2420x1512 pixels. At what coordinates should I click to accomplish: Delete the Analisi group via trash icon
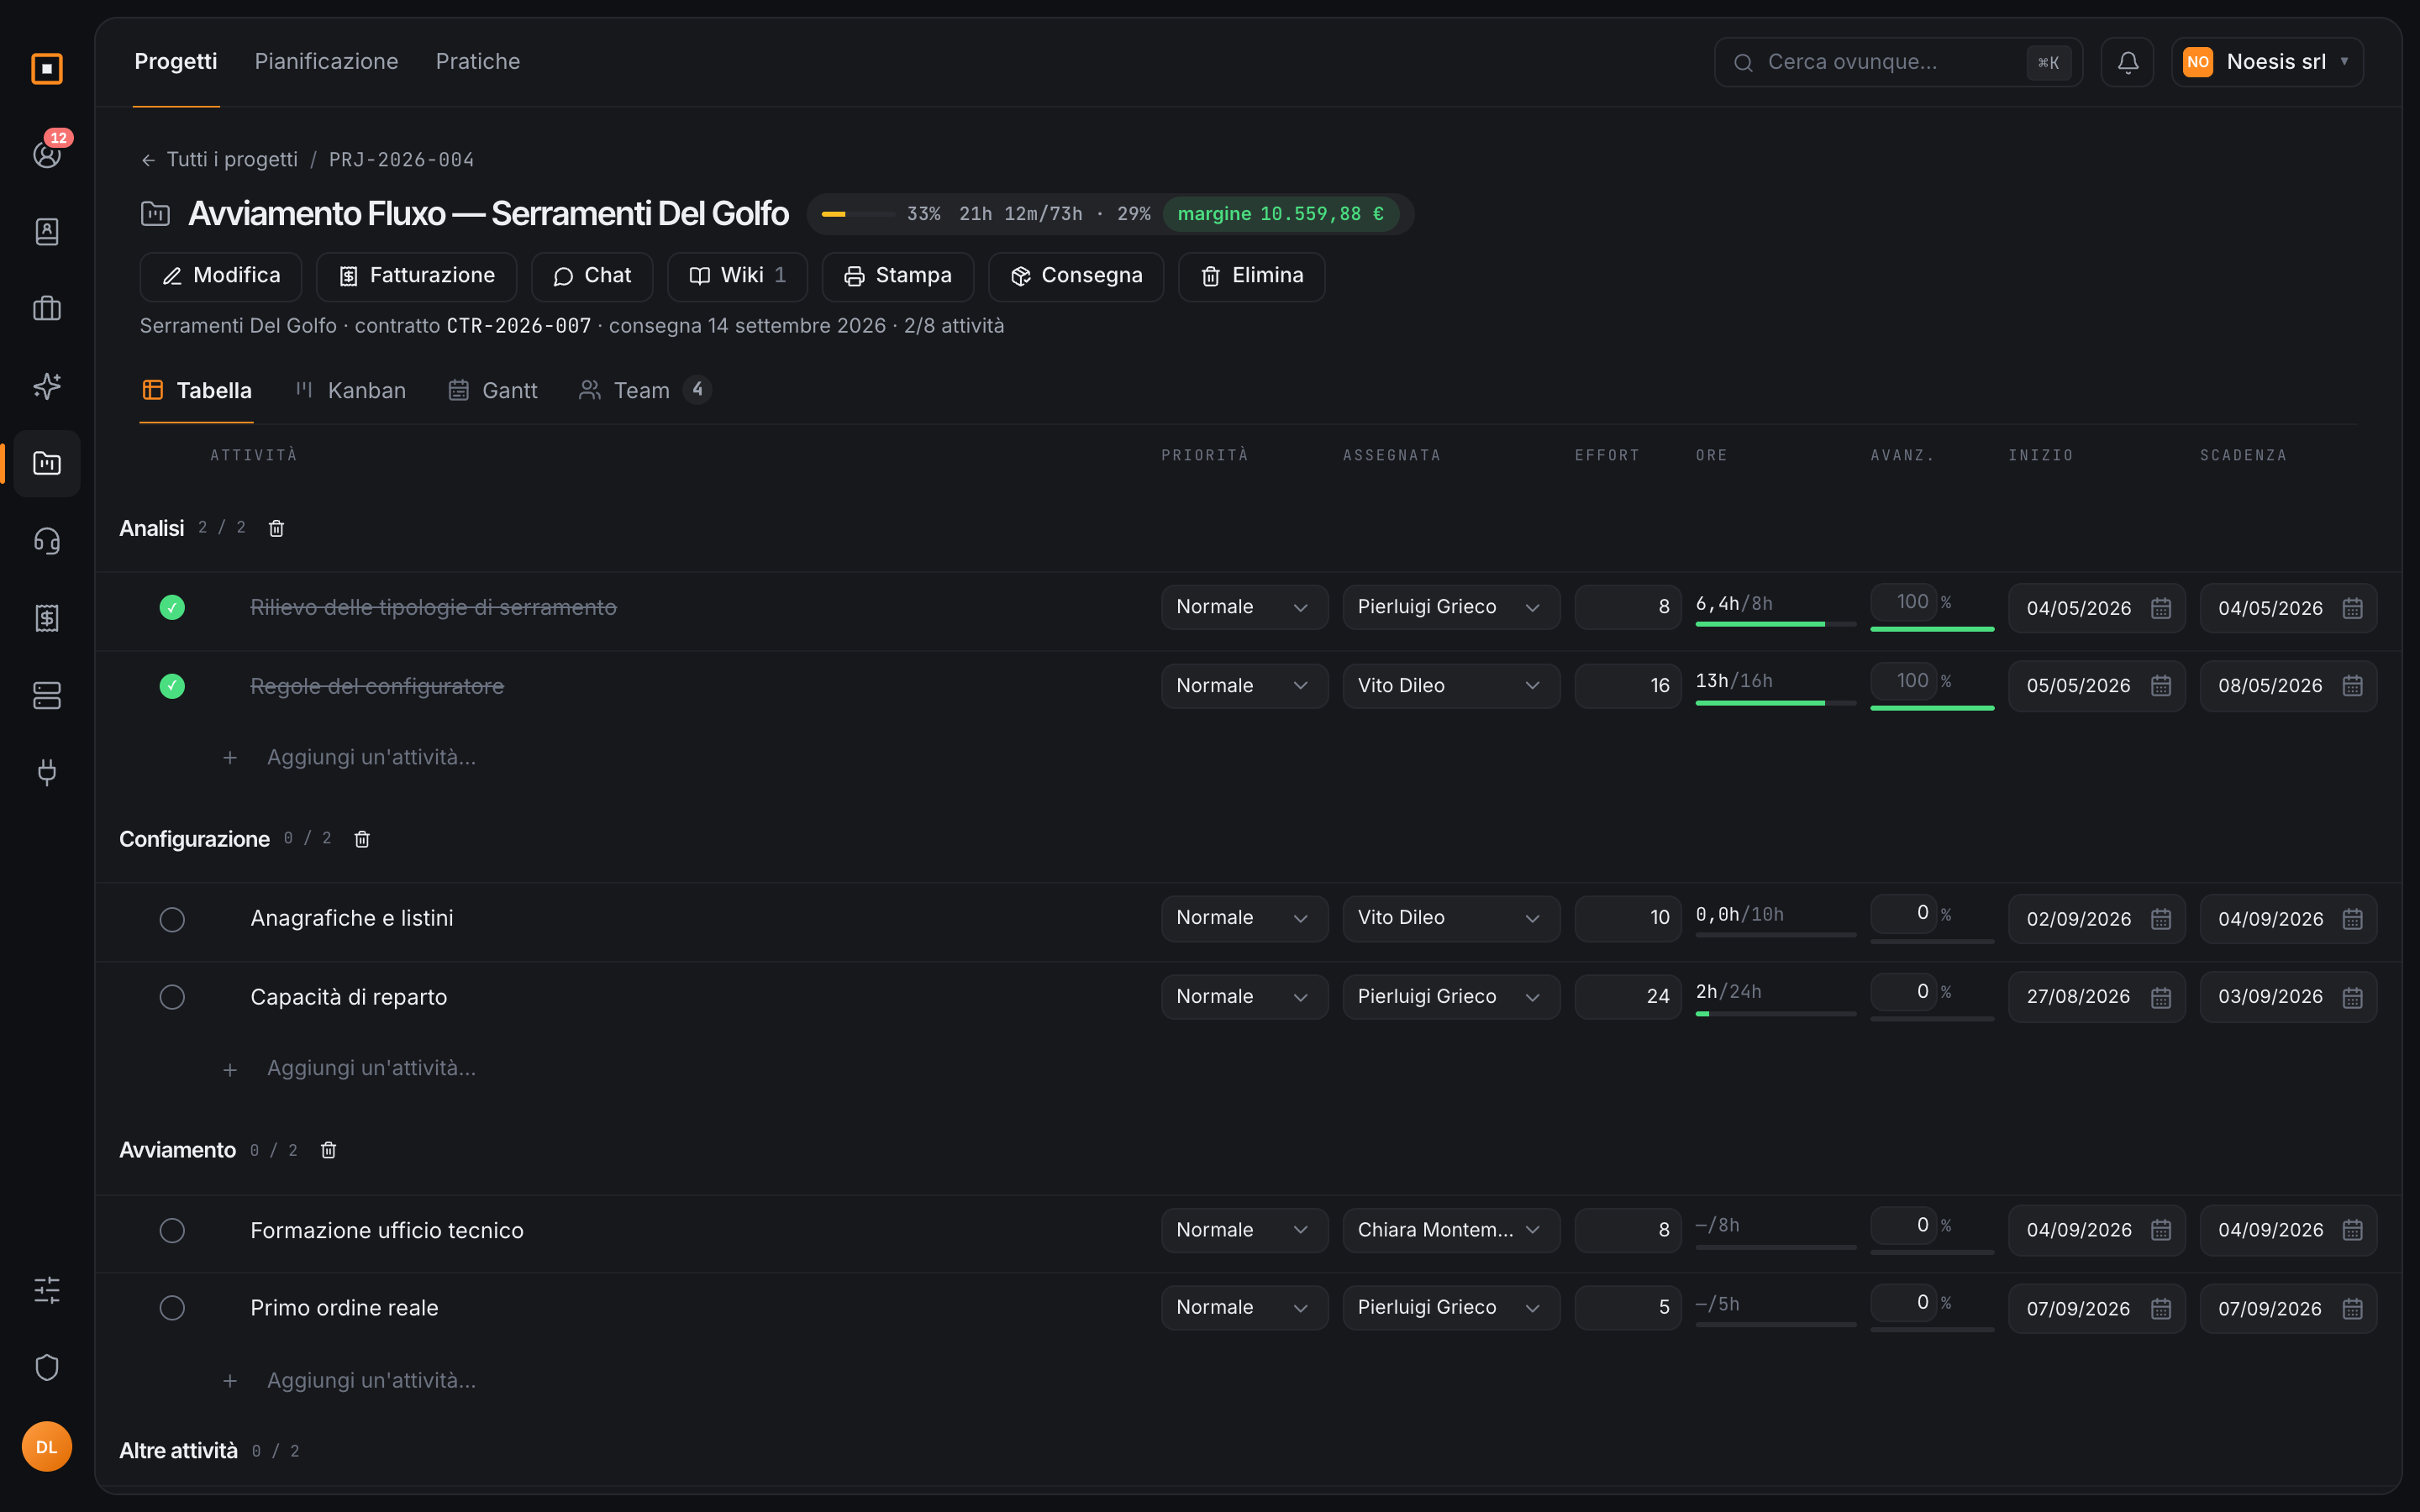click(276, 528)
